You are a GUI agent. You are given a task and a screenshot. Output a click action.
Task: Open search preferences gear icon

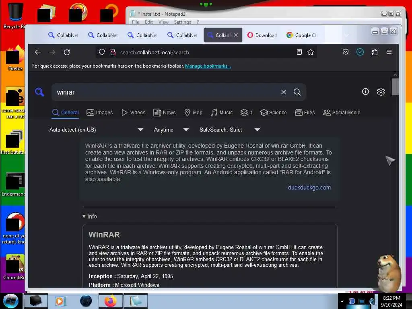tap(381, 92)
